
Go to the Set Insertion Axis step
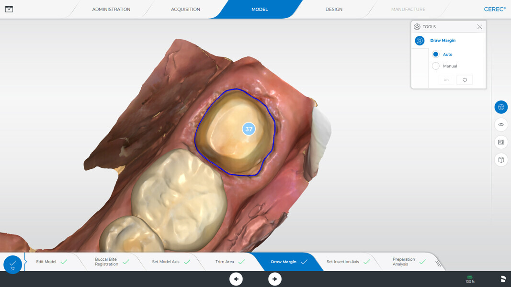tap(342, 262)
